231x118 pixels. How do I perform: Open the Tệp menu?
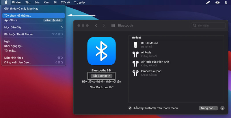[x=28, y=2]
